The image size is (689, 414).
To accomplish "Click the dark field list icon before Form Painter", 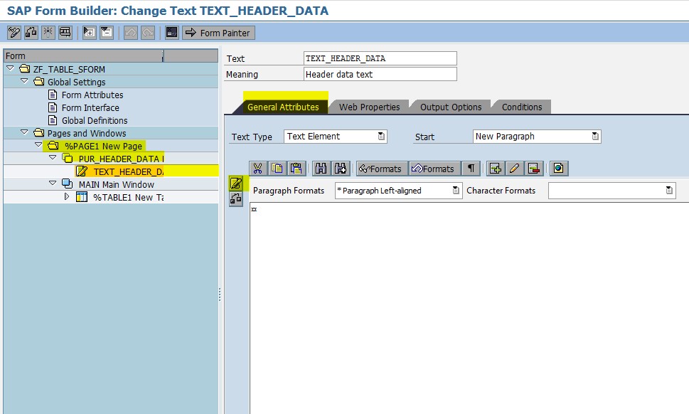I will pyautogui.click(x=172, y=33).
